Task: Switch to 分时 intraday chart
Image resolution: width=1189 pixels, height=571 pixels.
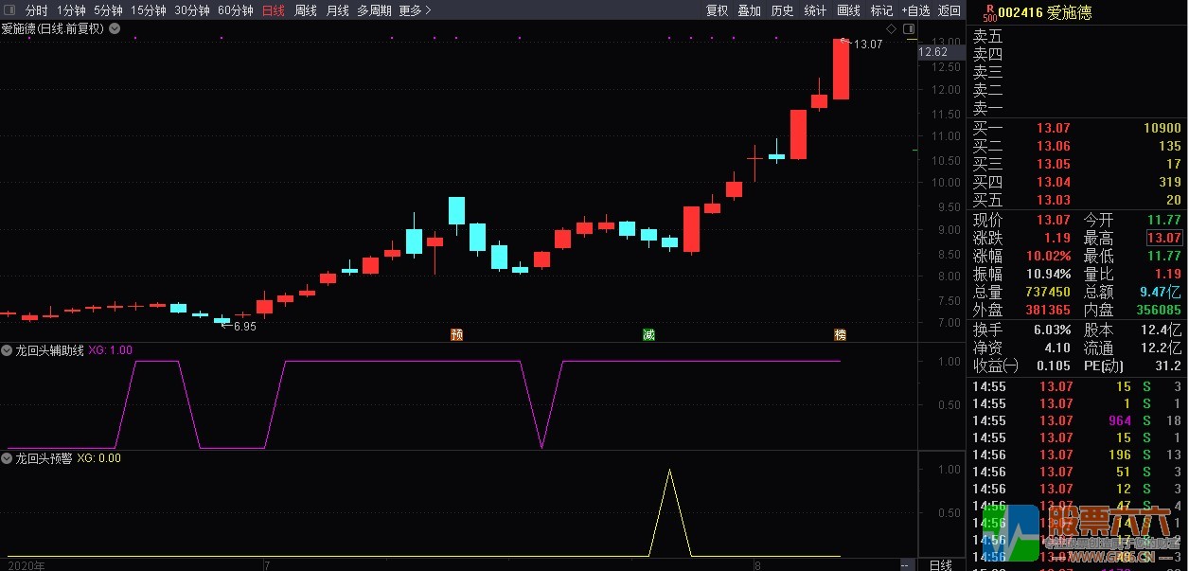Action: pyautogui.click(x=36, y=10)
